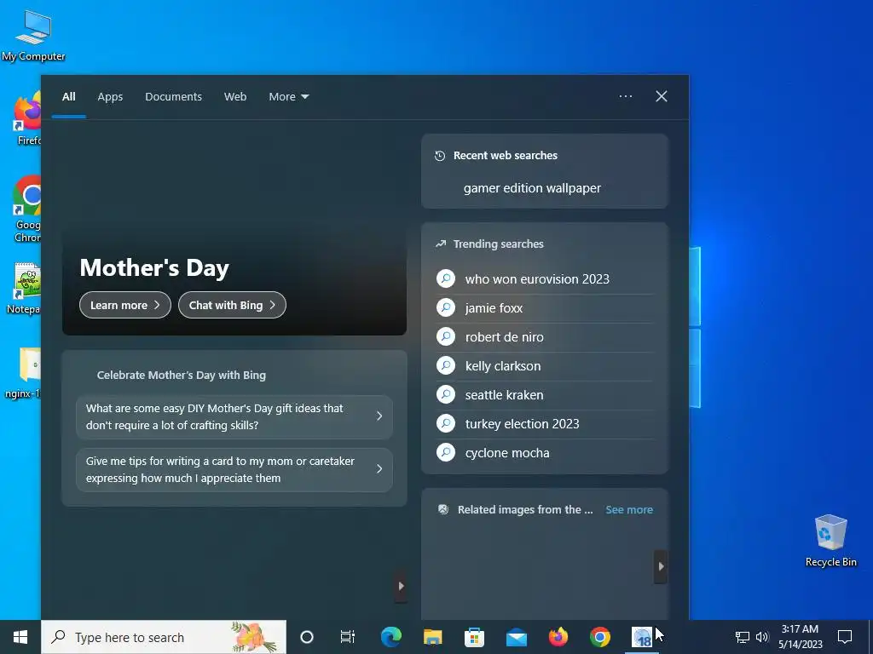Click See more related images link

tap(629, 509)
